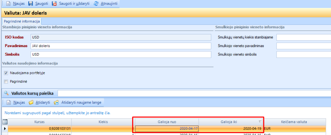Click the Naujas icon in top toolbar

8,4
